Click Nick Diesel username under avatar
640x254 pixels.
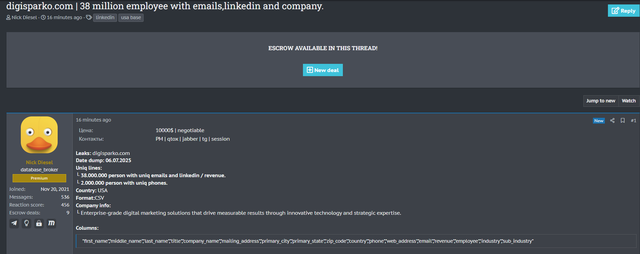point(39,163)
